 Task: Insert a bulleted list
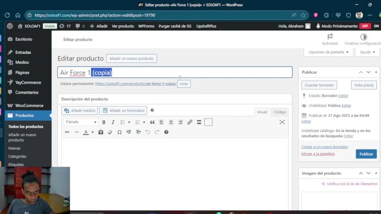tap(122, 122)
